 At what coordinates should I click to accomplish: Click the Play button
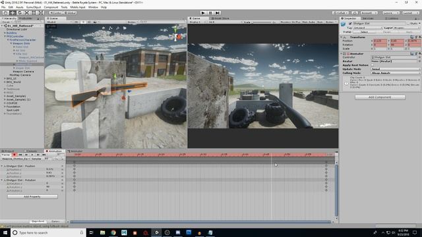click(x=203, y=13)
